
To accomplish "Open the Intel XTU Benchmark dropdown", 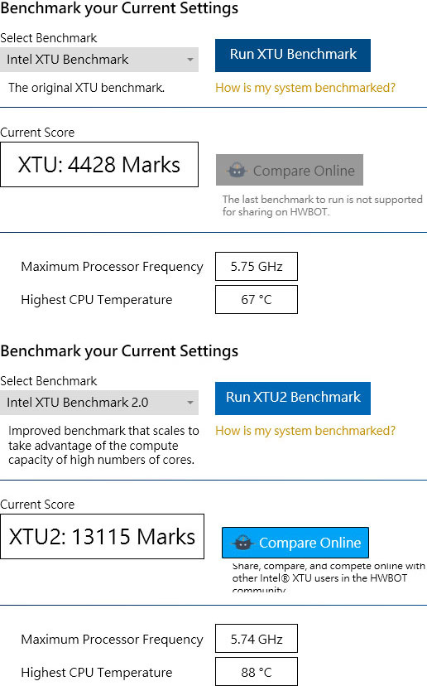I will [x=99, y=60].
